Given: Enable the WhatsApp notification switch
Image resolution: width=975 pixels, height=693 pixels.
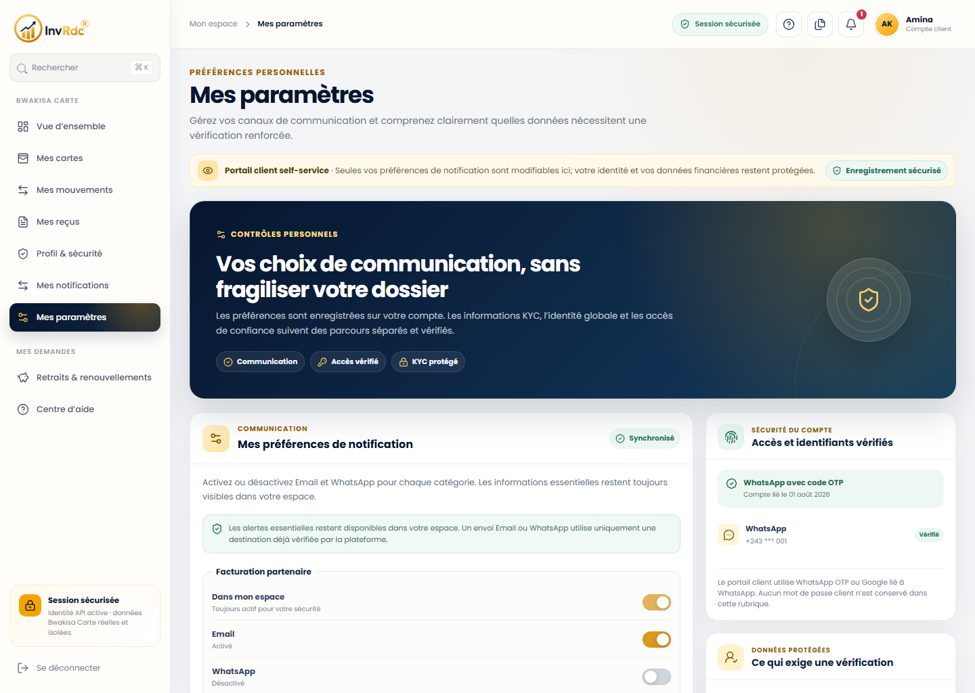Looking at the screenshot, I should tap(657, 677).
